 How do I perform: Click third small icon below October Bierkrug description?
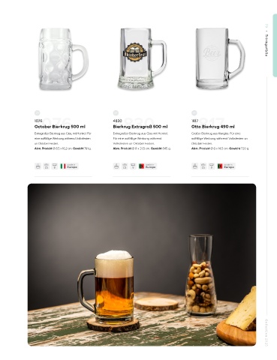point(55,166)
